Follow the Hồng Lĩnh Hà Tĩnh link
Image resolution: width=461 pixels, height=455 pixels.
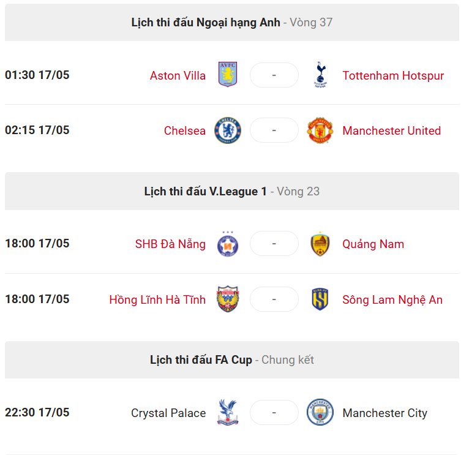point(157,299)
